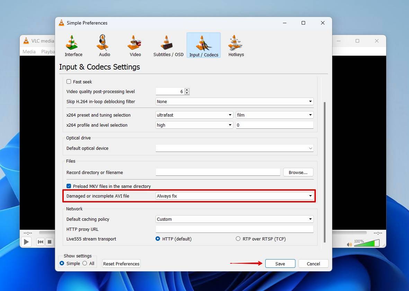
Task: Click the video quality post-processing level field
Action: tap(170, 91)
